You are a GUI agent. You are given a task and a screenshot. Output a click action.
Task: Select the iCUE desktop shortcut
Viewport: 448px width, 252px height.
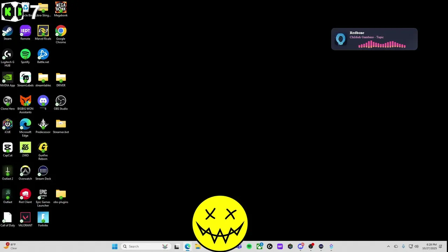7,126
